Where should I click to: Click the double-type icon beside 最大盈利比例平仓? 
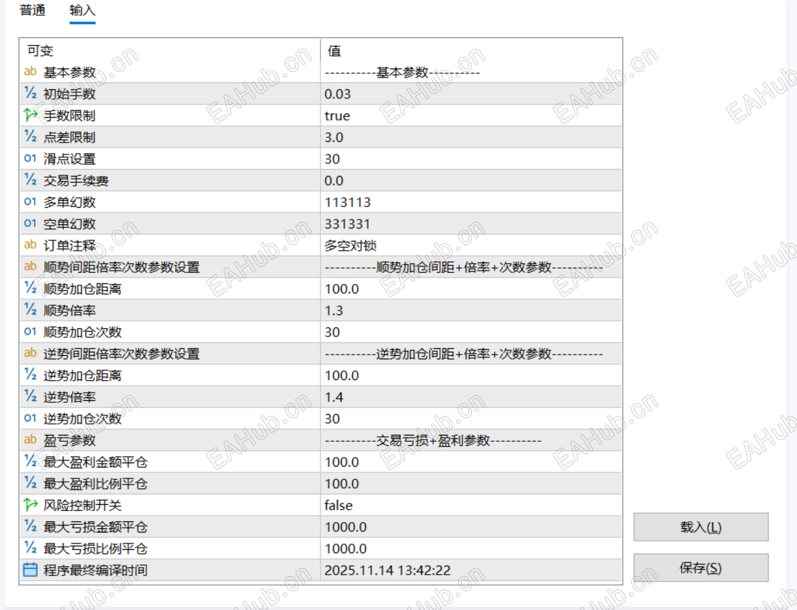pos(30,483)
